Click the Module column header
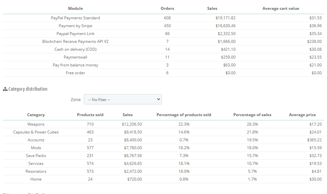 coord(75,9)
